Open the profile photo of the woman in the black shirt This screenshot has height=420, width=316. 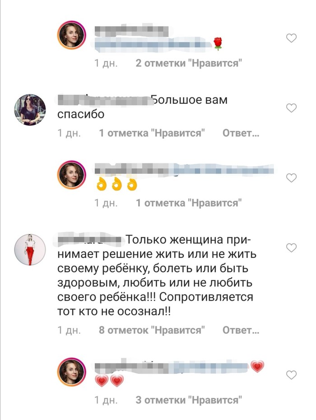pos(30,110)
